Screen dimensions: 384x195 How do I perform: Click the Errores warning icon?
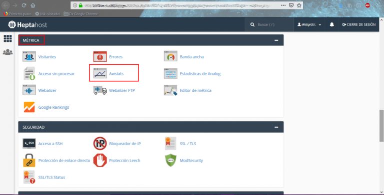[x=100, y=56]
